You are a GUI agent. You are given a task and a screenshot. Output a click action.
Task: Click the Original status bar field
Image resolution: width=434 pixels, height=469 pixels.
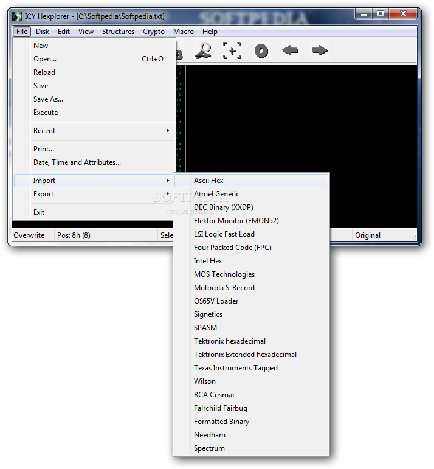click(x=383, y=235)
